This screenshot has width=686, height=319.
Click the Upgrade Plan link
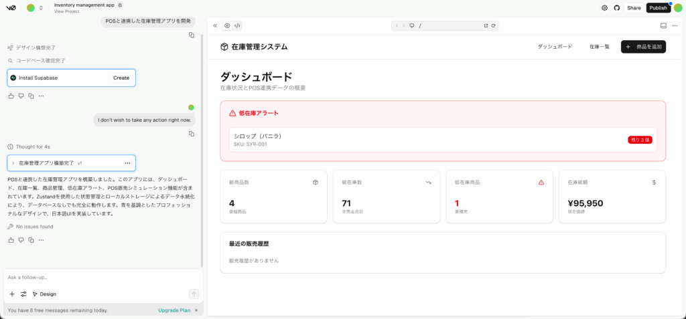tap(174, 310)
